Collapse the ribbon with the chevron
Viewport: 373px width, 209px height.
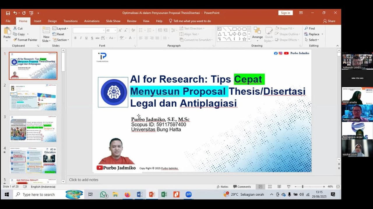(x=338, y=46)
